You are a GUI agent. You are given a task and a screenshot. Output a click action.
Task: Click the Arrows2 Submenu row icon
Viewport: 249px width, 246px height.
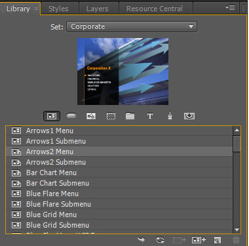tap(16, 162)
